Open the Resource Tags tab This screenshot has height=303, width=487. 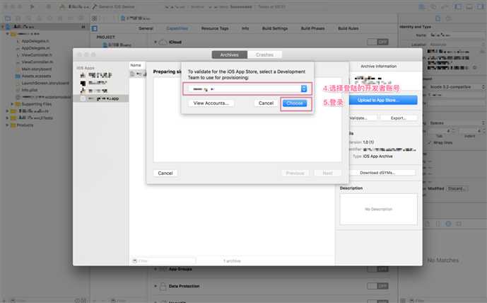pyautogui.click(x=215, y=28)
